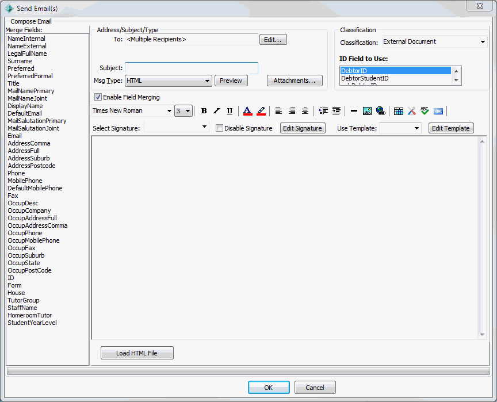Click Edit Signature button
Image resolution: width=497 pixels, height=402 pixels.
(x=303, y=128)
